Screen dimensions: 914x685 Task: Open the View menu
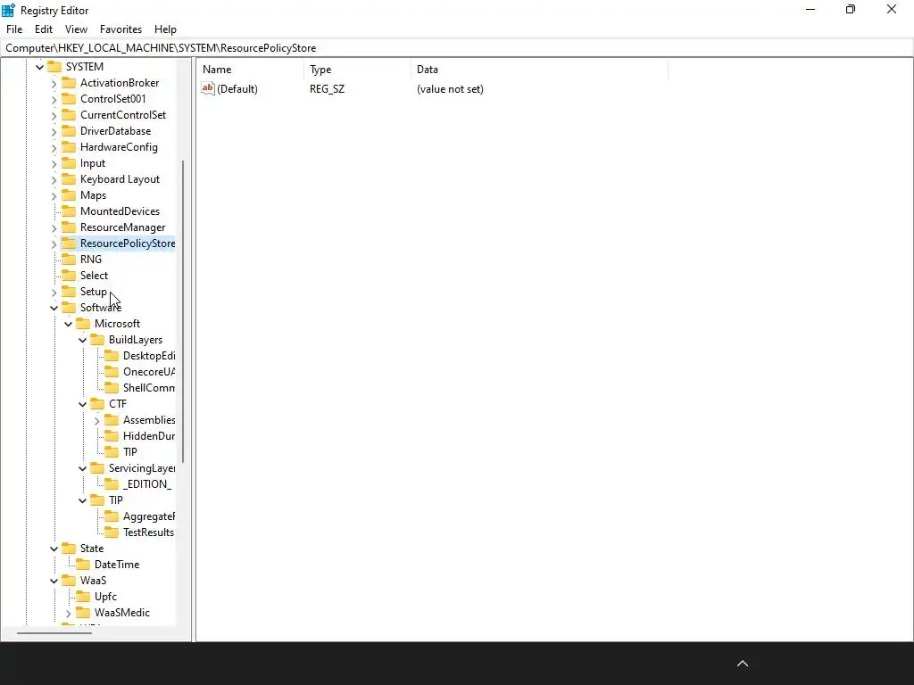click(x=76, y=29)
